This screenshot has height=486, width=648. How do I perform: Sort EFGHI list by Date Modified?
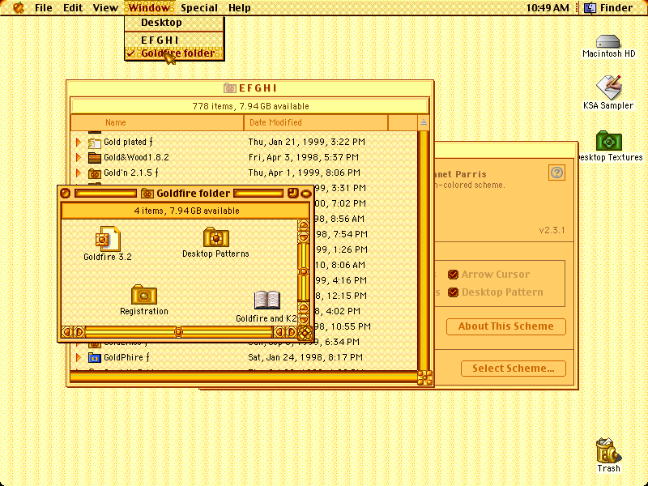point(316,123)
